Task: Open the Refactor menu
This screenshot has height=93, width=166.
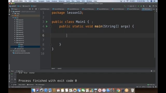Action: [61, 1]
